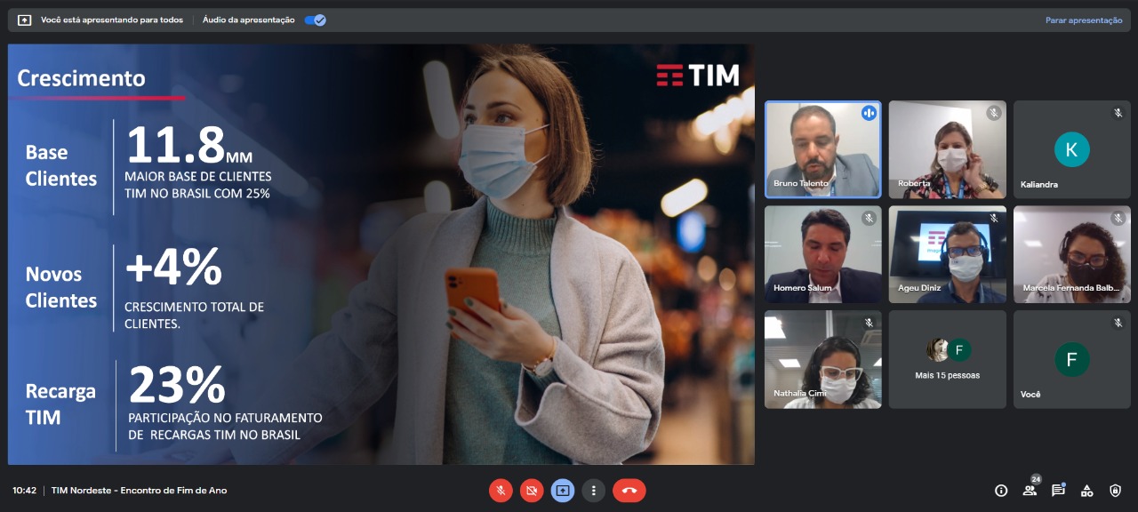Open the activities panel icon
Screen dimensions: 1138x512
coord(1086,491)
